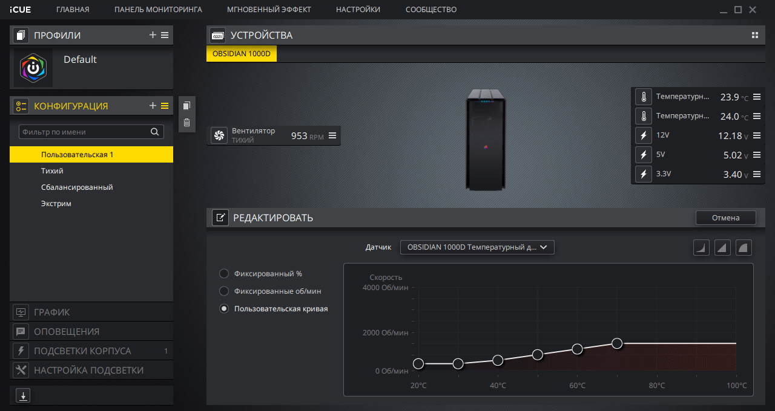Click the Вентилятор 953 RPM readout

click(308, 136)
